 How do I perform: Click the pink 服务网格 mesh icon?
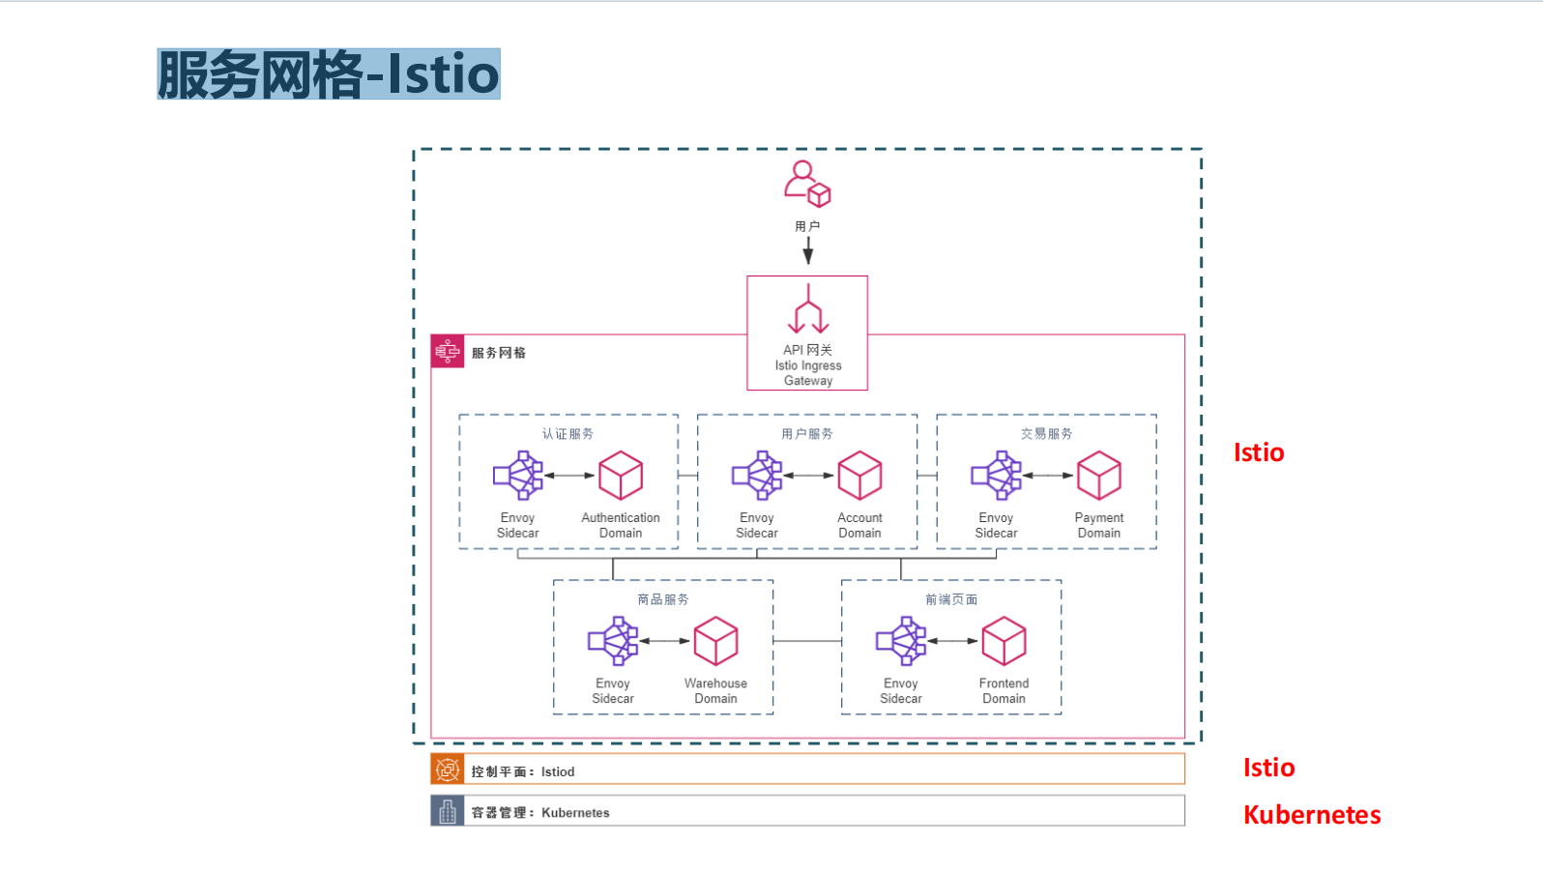(448, 352)
